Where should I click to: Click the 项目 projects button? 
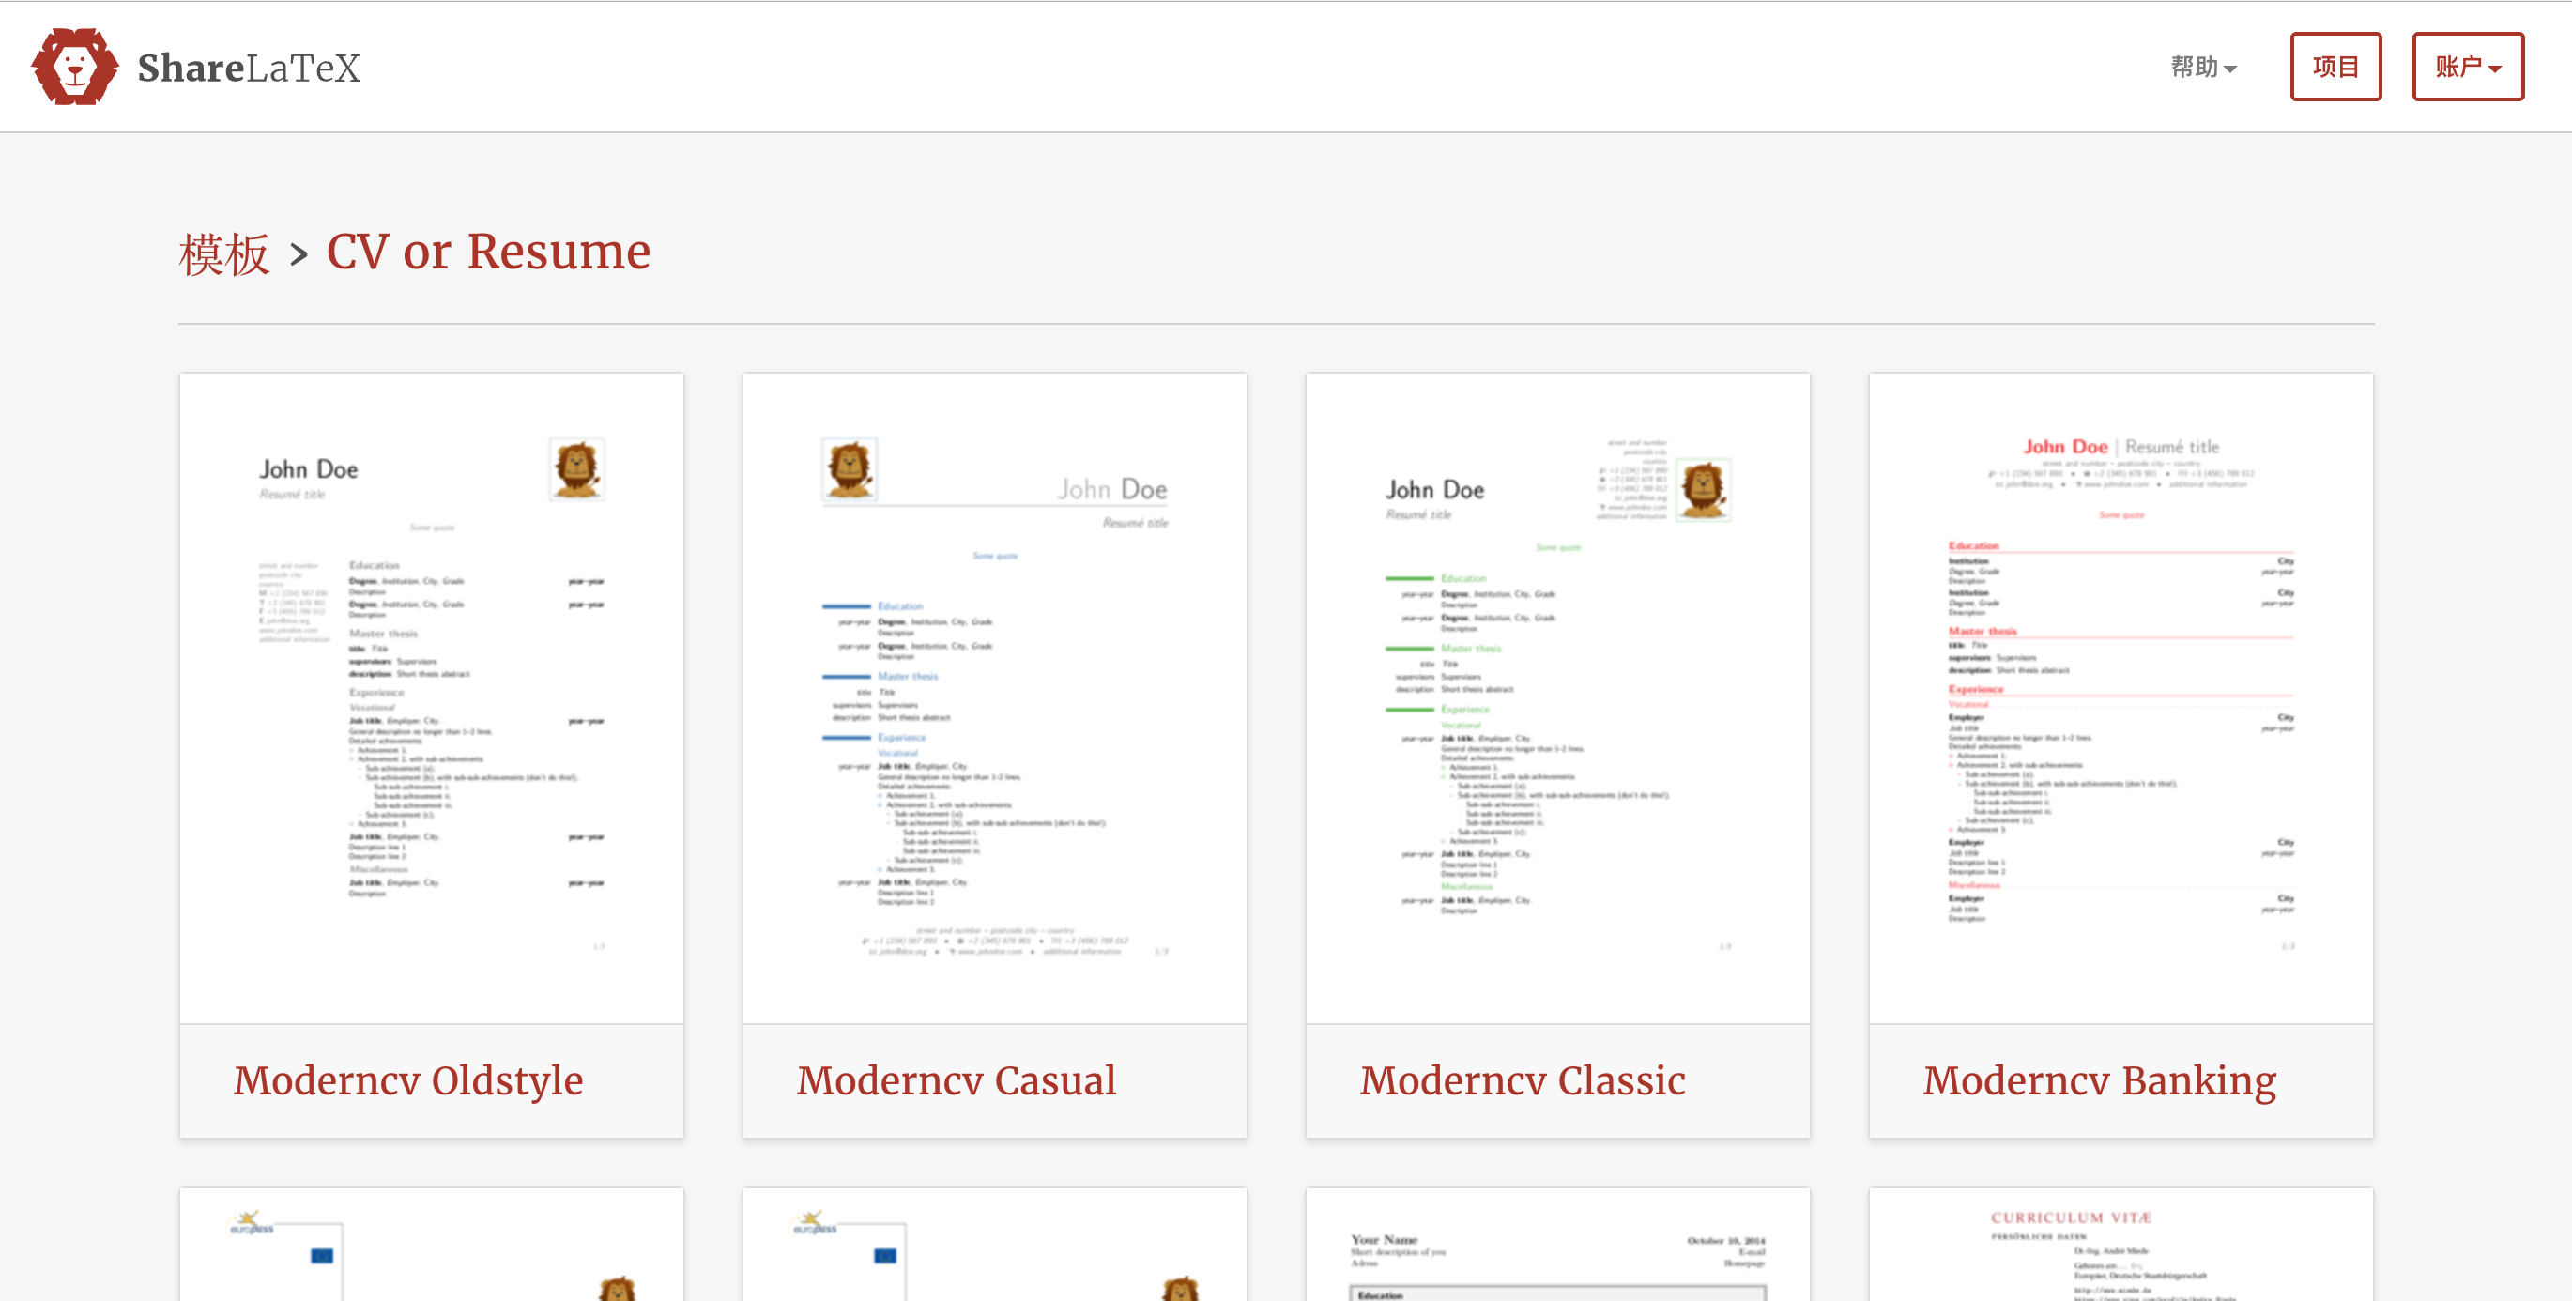click(x=2335, y=67)
